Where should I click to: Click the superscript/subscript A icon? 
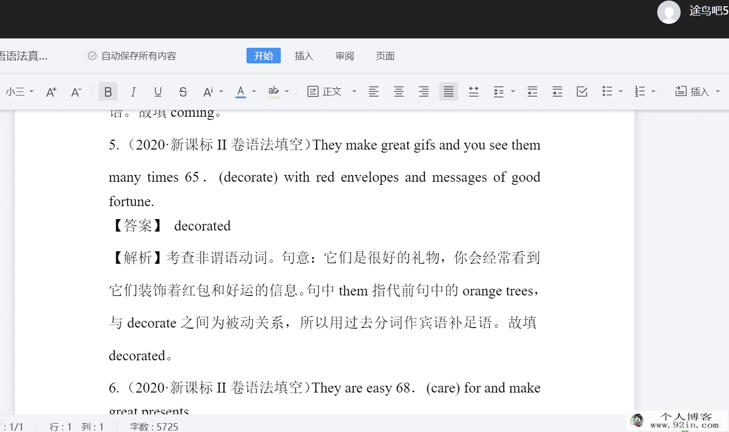(x=208, y=92)
